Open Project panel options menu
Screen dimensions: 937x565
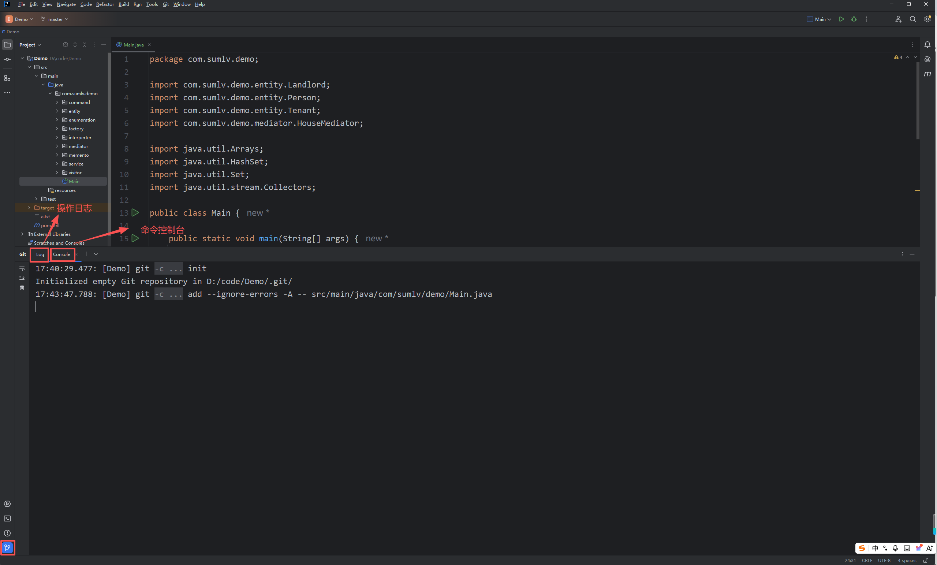point(94,45)
